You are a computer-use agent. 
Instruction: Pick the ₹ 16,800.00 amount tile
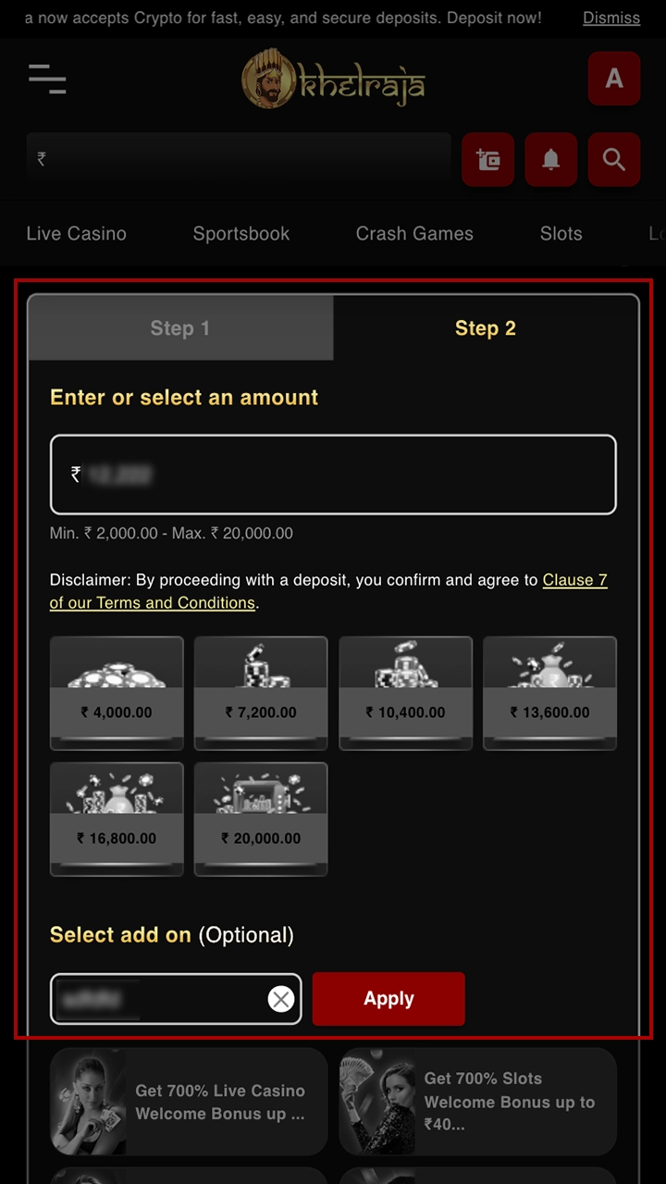[x=117, y=819]
